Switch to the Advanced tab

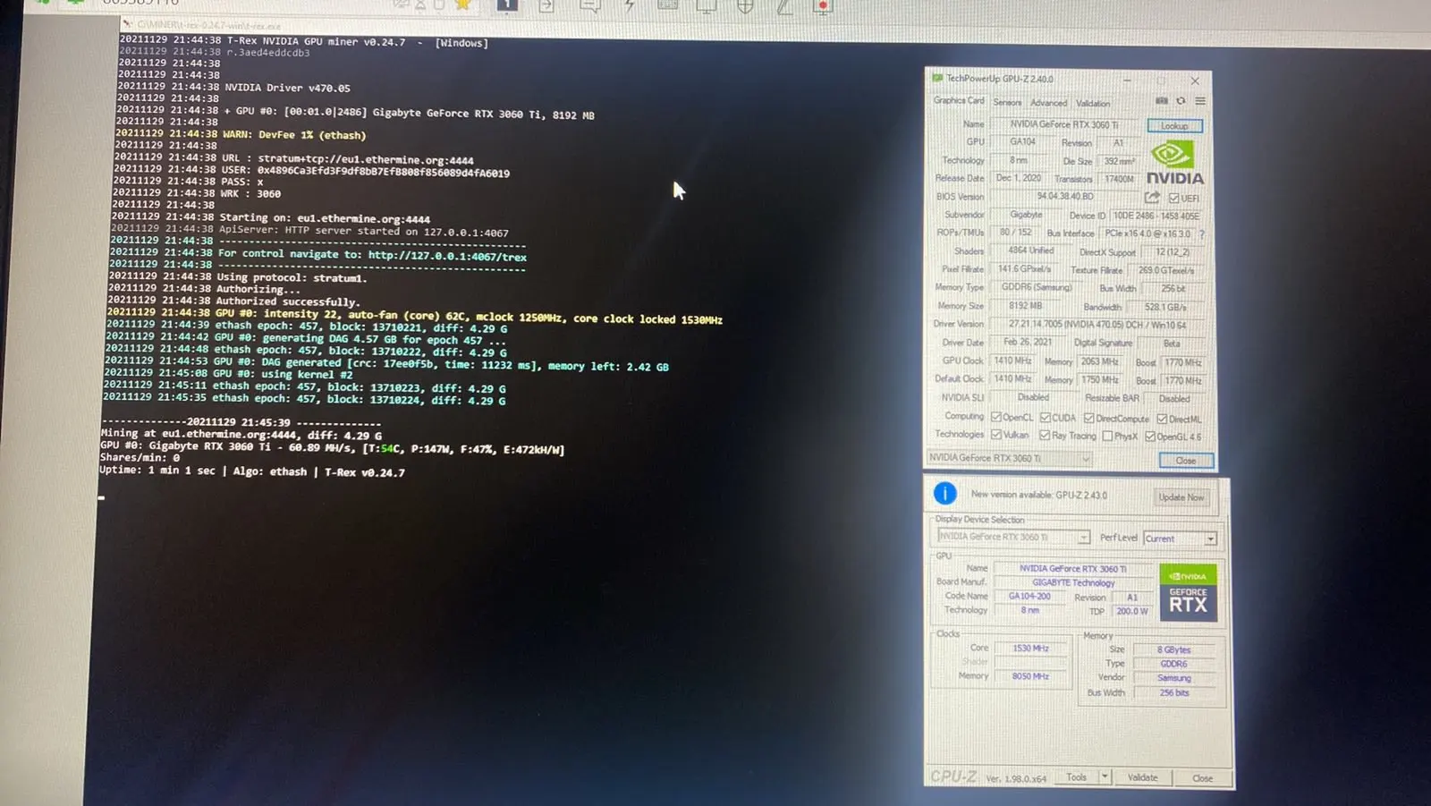[x=1048, y=103]
